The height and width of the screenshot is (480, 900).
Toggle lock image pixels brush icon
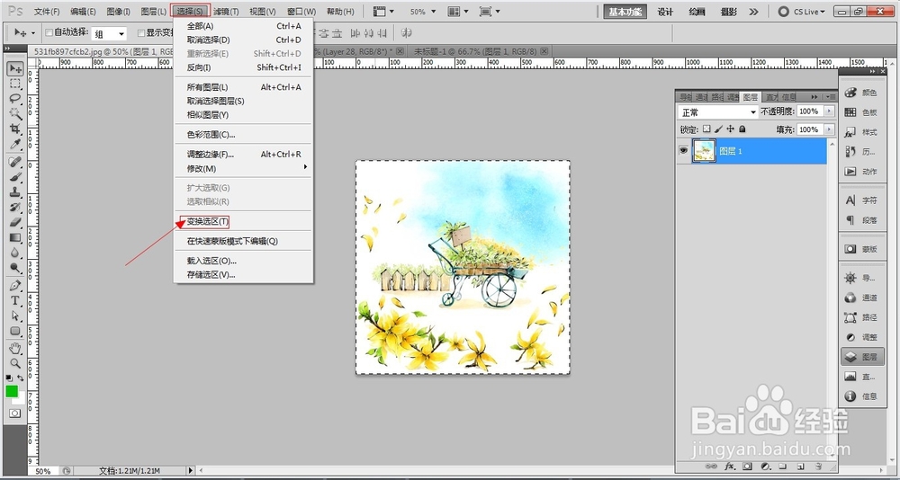point(718,129)
